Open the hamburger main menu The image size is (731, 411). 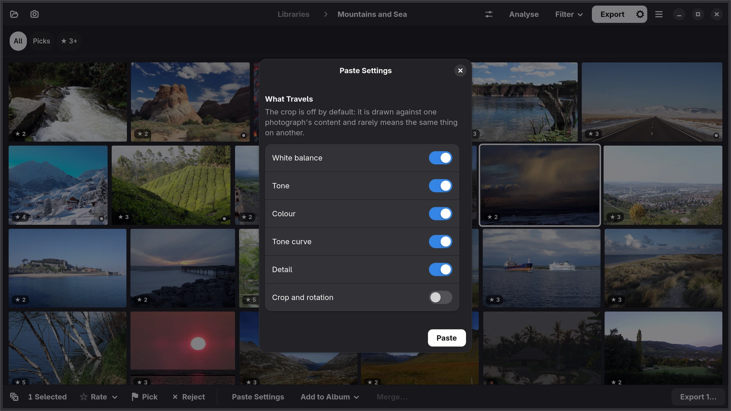[659, 14]
